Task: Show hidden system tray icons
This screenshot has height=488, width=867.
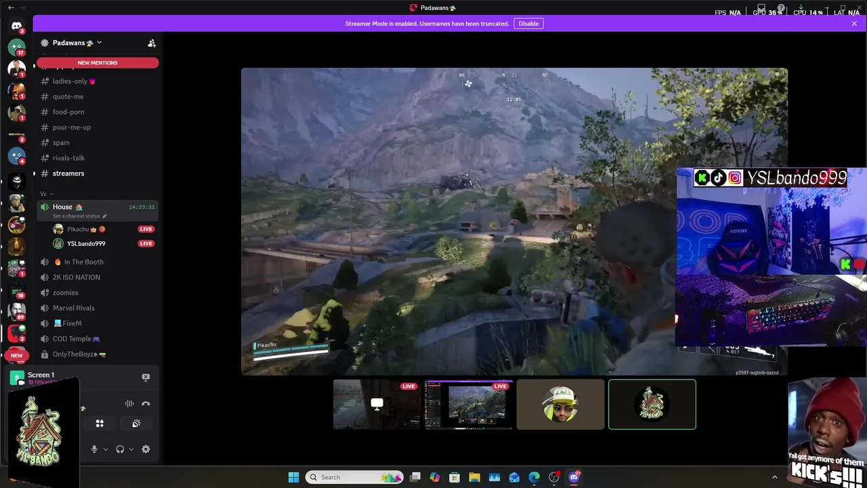Action: click(x=775, y=477)
